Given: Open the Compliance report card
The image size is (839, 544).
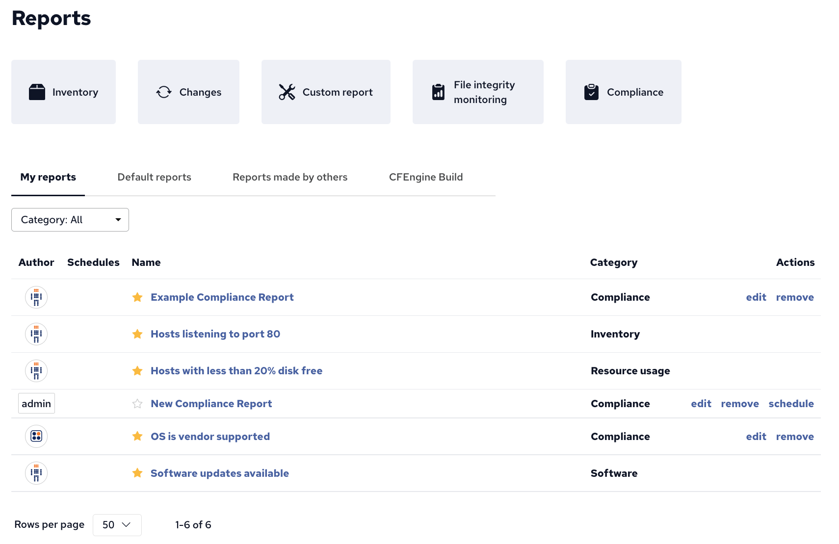Looking at the screenshot, I should pos(623,92).
